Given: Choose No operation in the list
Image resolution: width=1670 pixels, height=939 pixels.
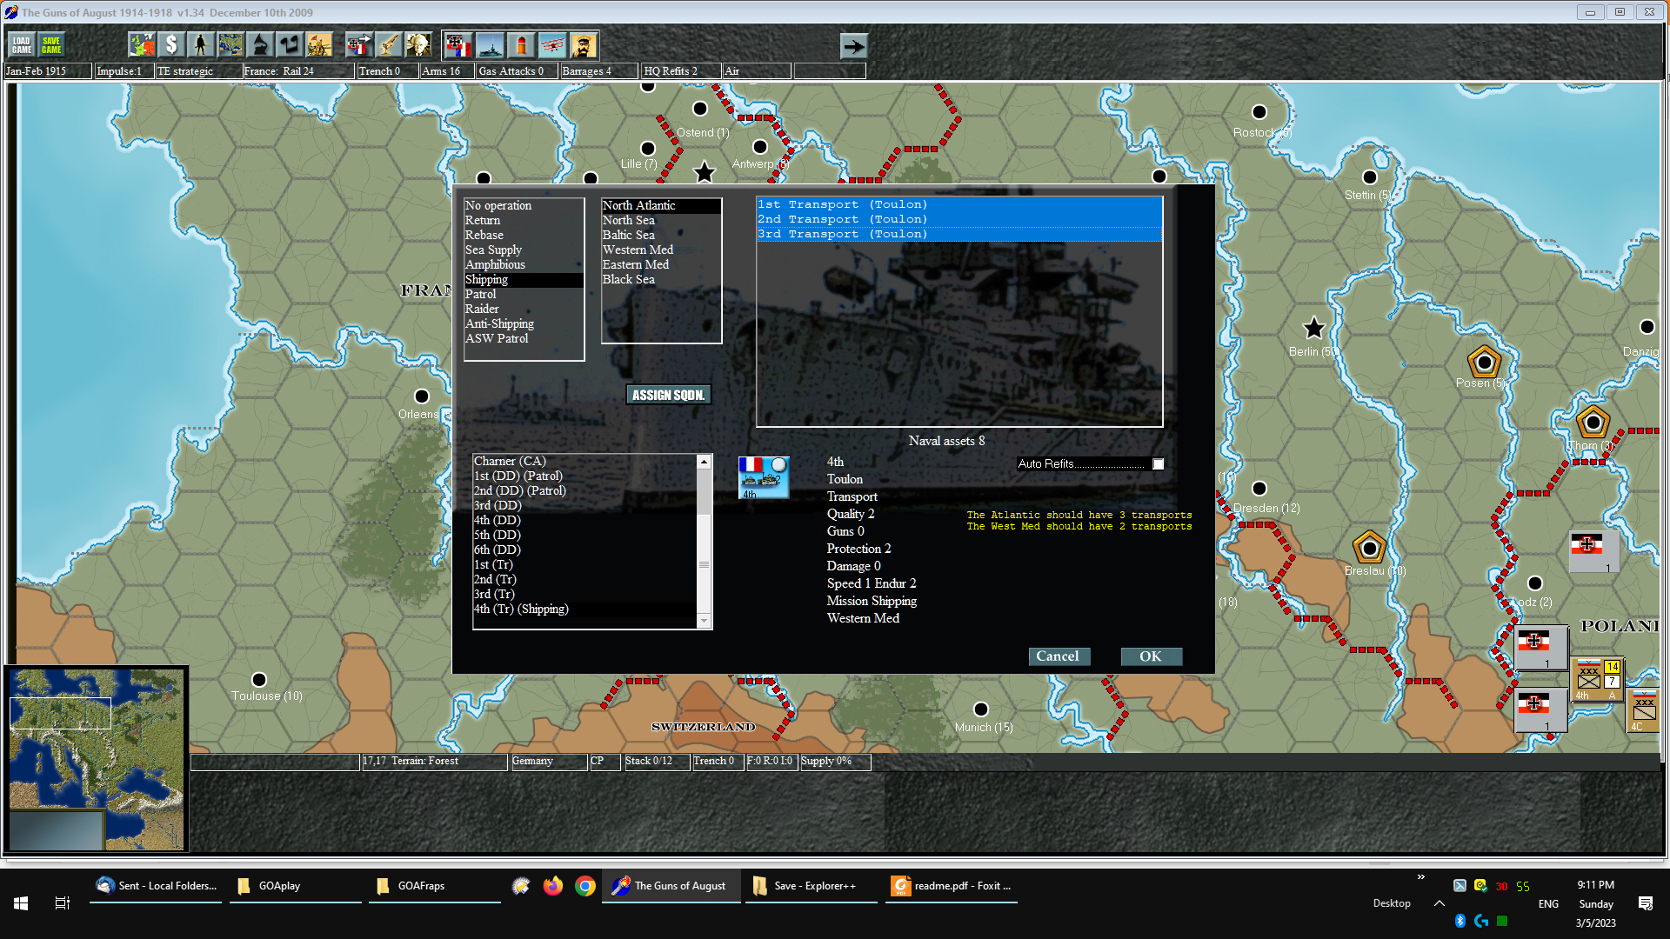Looking at the screenshot, I should [x=524, y=206].
